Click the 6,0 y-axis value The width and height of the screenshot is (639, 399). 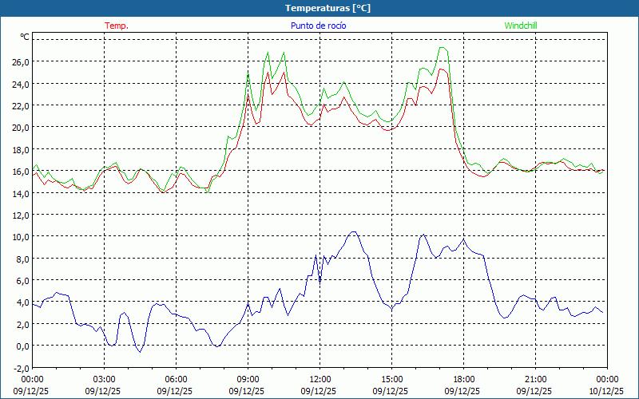pyautogui.click(x=22, y=281)
